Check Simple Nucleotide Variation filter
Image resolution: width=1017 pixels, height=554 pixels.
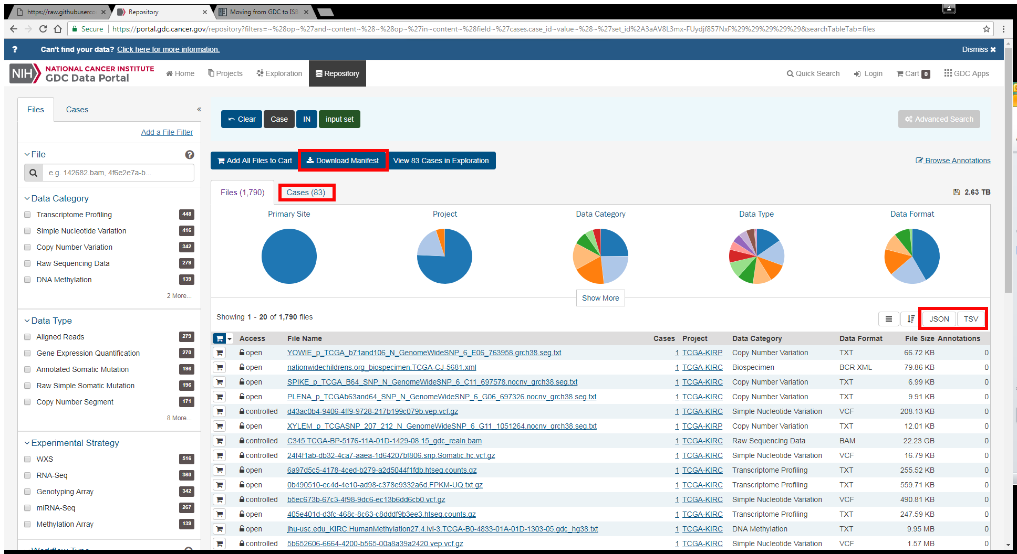click(27, 231)
